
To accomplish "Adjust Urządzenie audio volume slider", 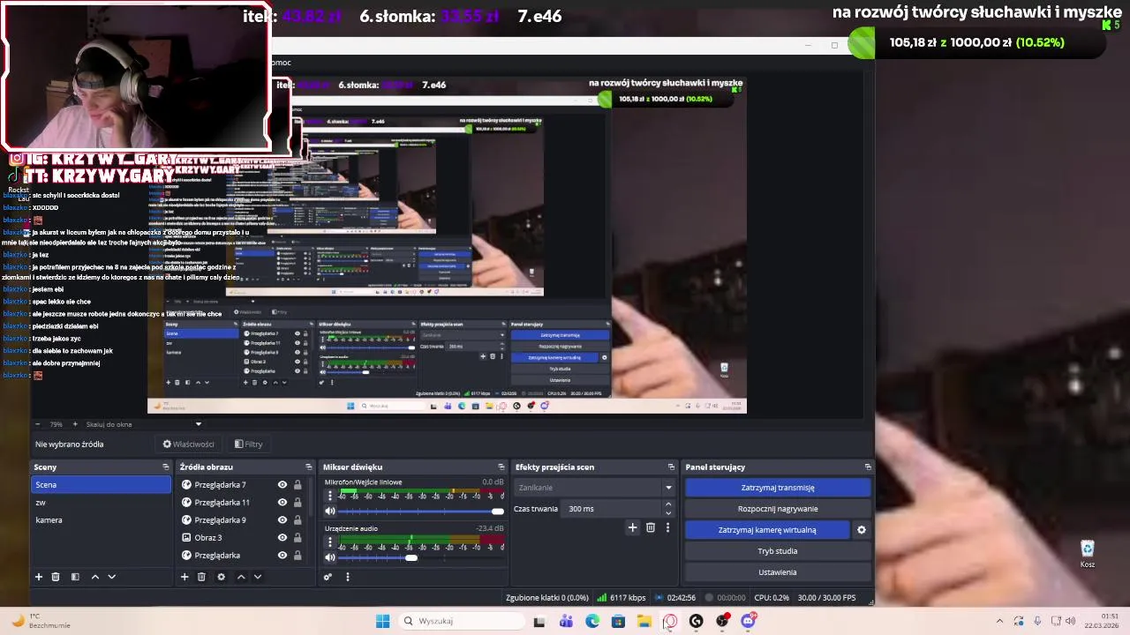I will tap(421, 557).
